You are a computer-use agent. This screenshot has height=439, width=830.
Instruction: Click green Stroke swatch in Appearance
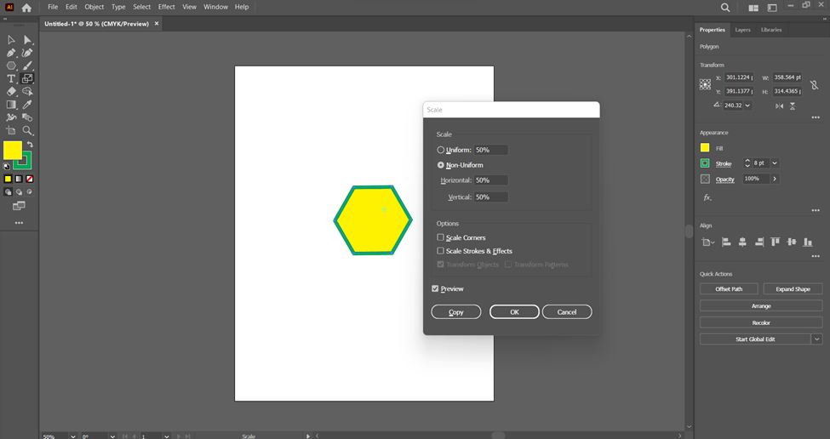tap(705, 163)
